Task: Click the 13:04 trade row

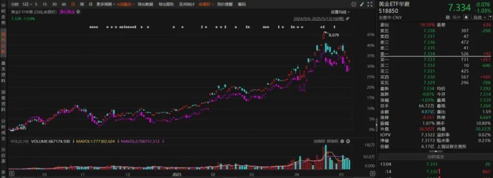Action: click(x=435, y=164)
